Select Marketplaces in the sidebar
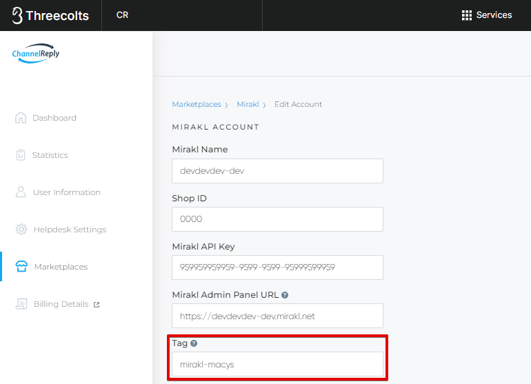 click(x=61, y=267)
